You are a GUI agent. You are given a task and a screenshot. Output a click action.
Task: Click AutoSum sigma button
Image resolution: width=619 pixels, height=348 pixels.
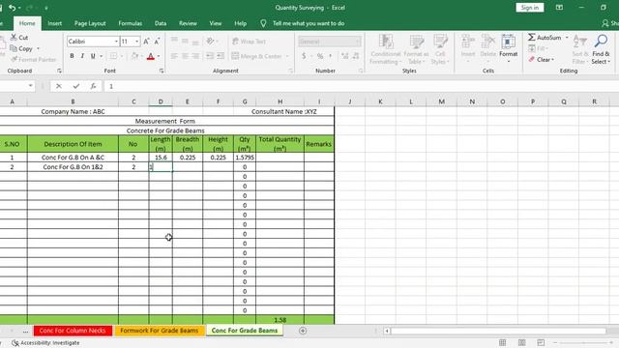coord(545,37)
